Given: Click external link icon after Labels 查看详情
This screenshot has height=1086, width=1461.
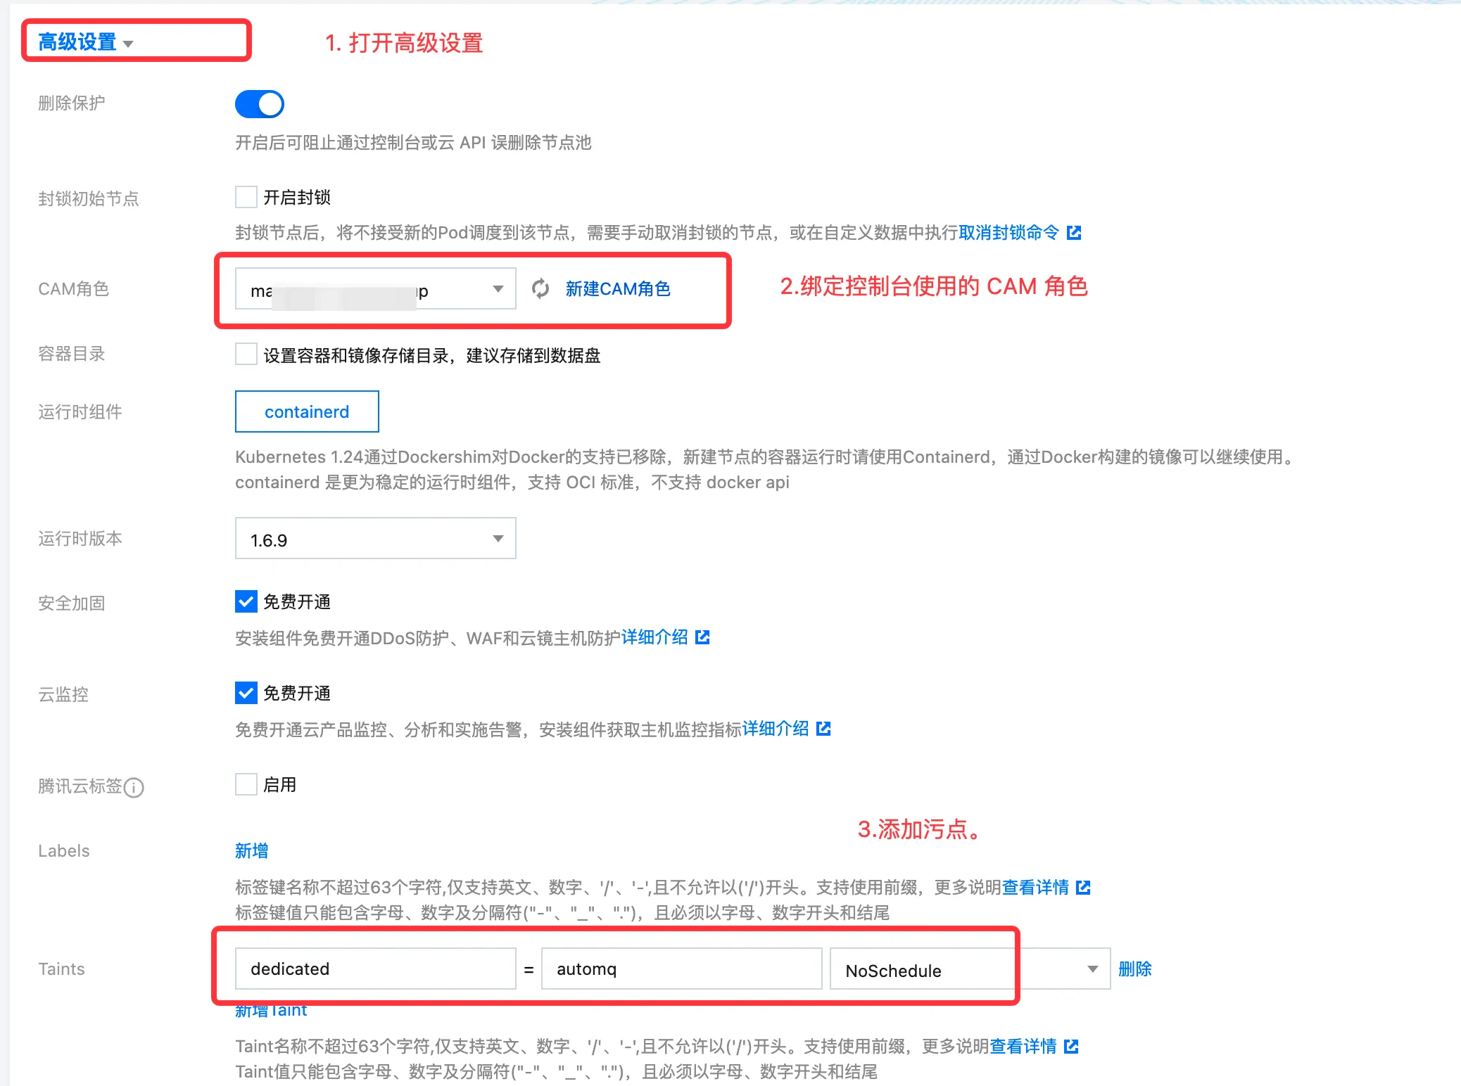Looking at the screenshot, I should pos(1084,888).
